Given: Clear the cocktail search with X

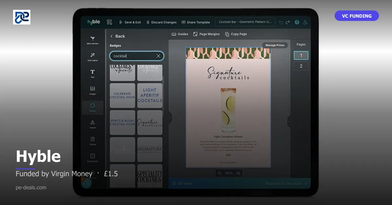Looking at the screenshot, I should coord(158,56).
